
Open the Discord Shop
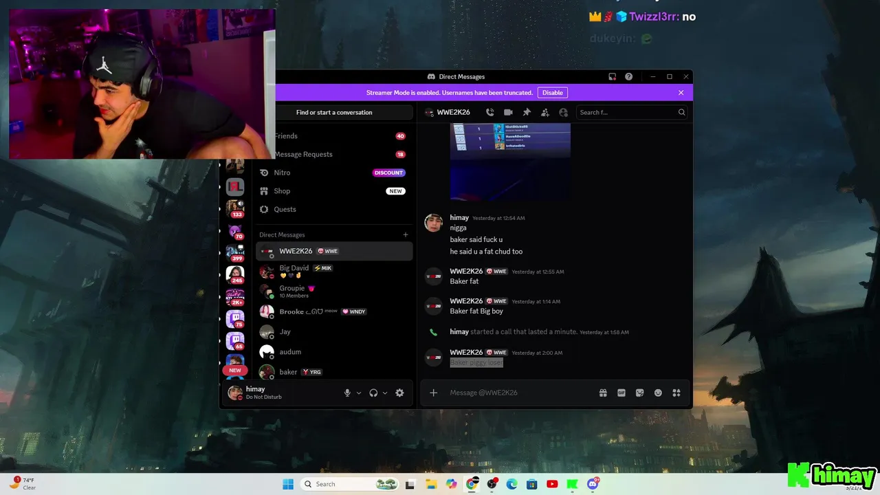click(335, 191)
